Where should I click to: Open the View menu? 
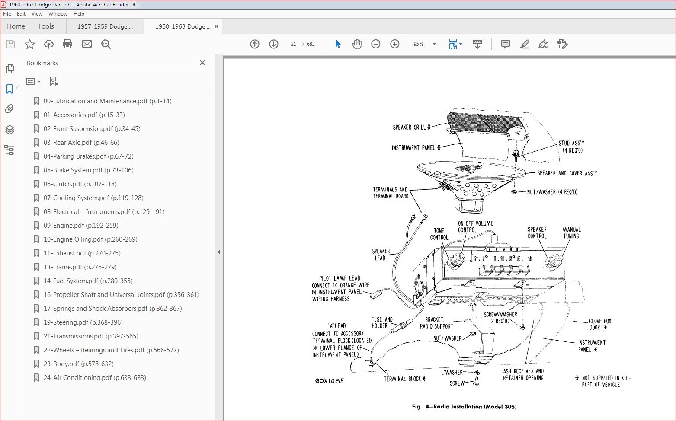click(x=37, y=14)
